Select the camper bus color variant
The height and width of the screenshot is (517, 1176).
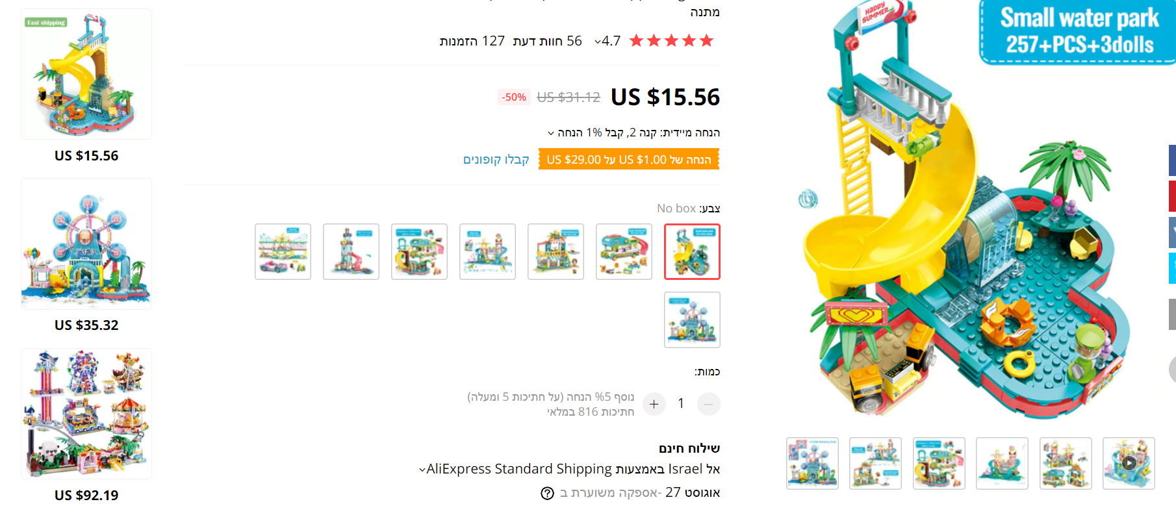[x=624, y=251]
